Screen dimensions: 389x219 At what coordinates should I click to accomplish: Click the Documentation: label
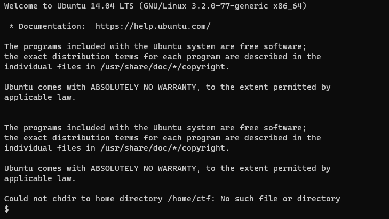[x=52, y=26]
